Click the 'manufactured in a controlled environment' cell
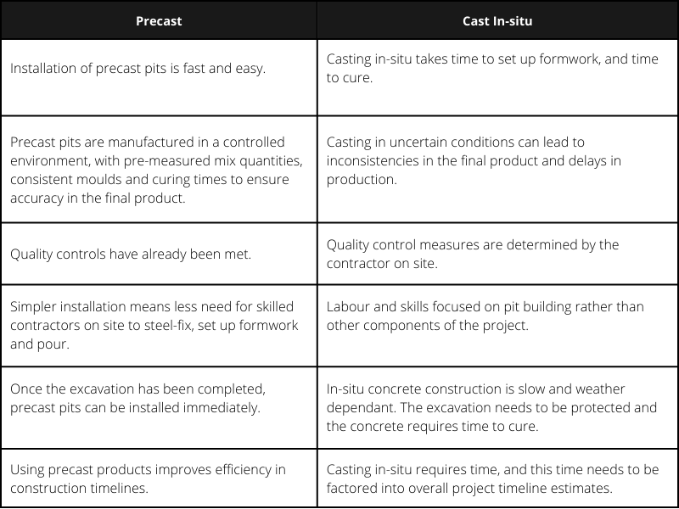The height and width of the screenshot is (509, 679). click(x=159, y=170)
